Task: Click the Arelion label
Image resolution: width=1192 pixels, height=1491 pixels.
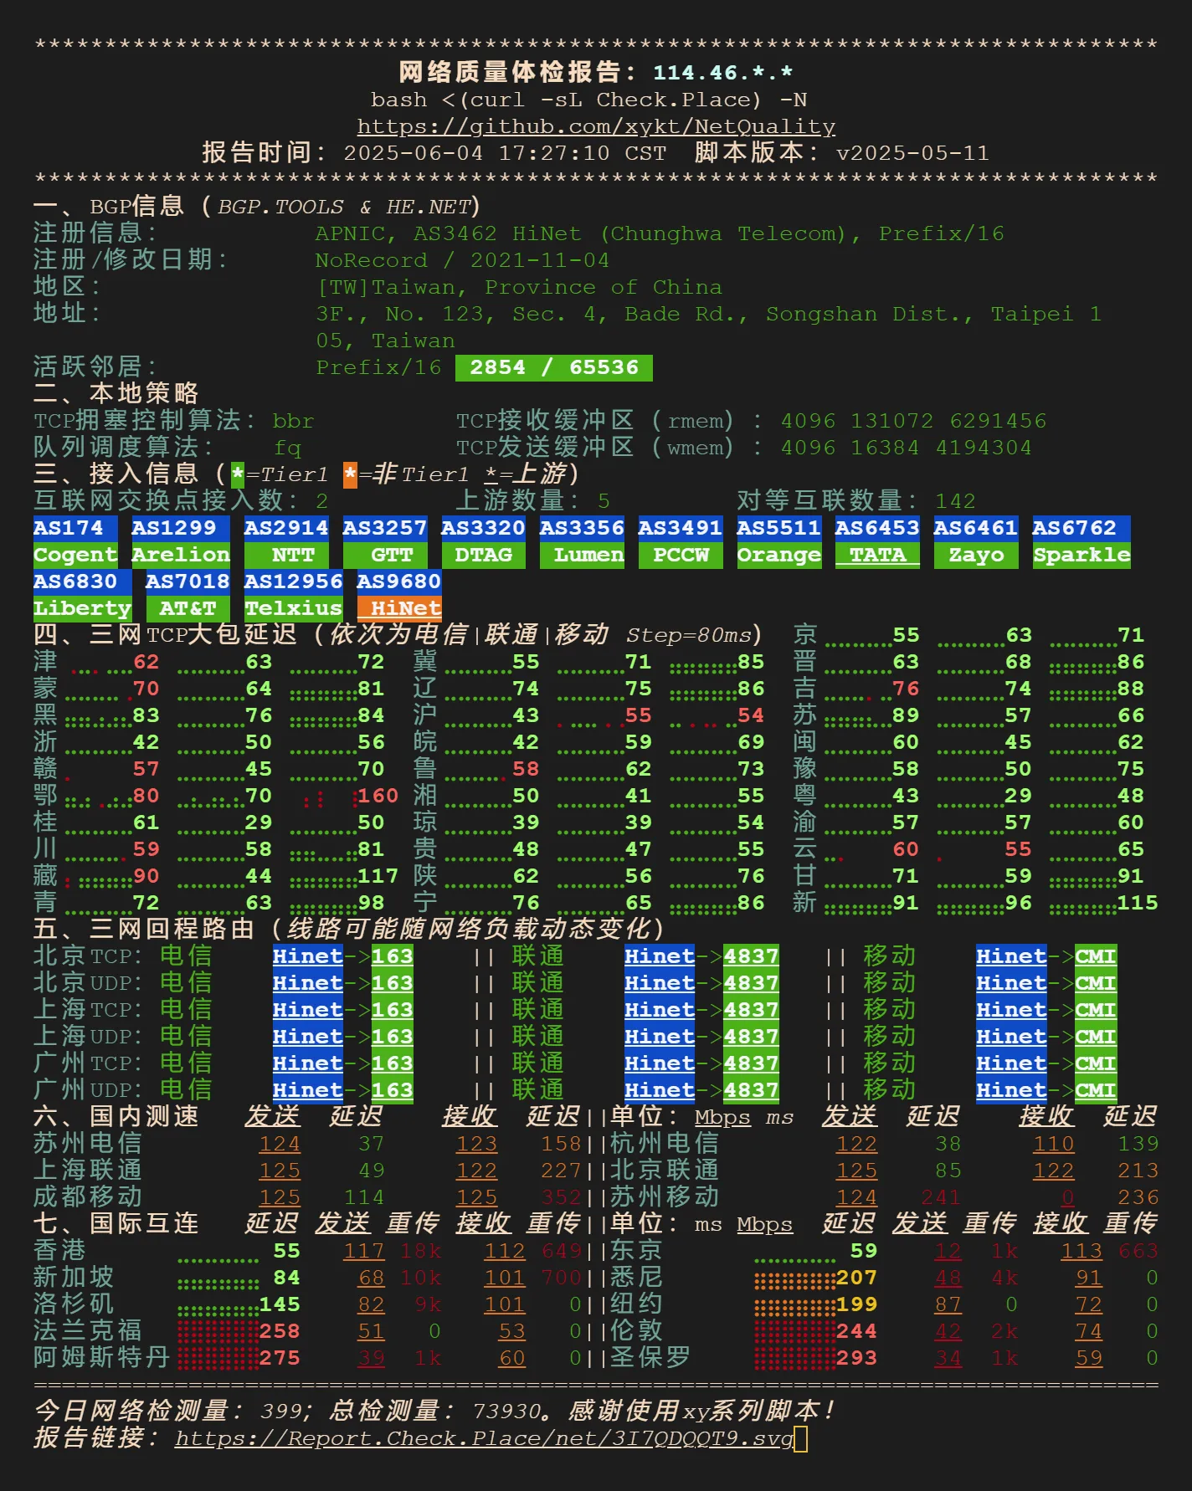Action: pos(181,555)
